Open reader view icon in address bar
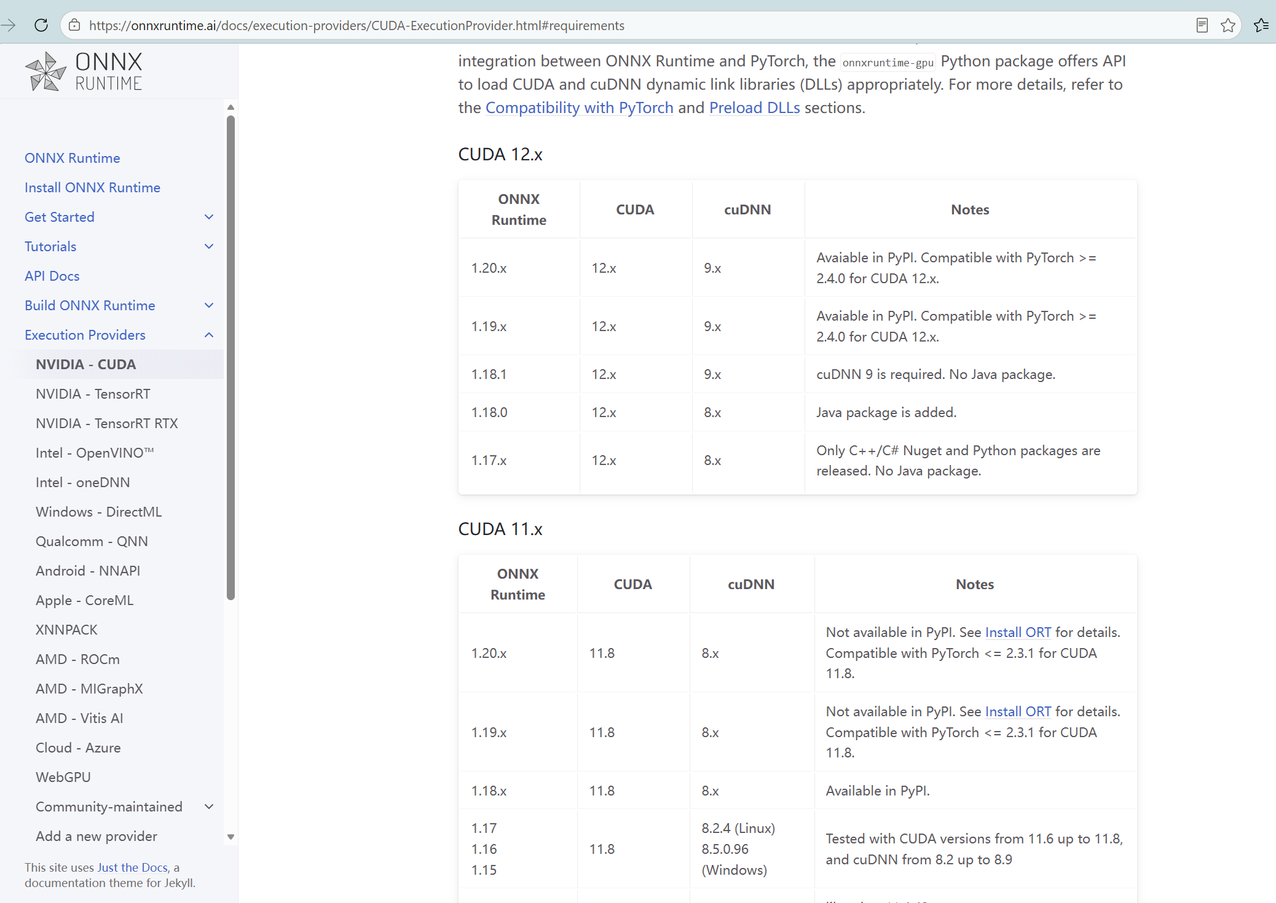This screenshot has width=1276, height=903. coord(1202,25)
